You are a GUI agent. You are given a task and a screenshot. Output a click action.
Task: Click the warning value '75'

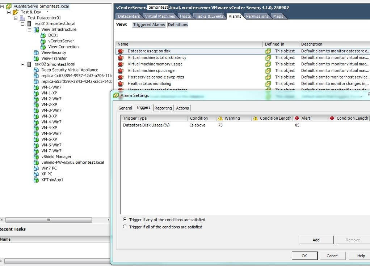[x=220, y=125]
